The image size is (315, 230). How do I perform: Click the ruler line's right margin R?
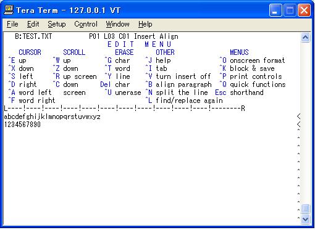click(x=243, y=109)
